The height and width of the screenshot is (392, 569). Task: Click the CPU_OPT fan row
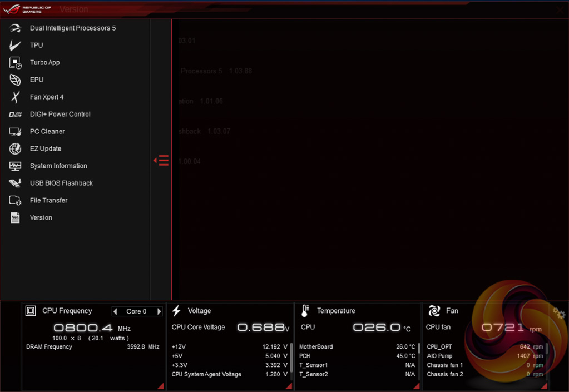(x=485, y=346)
